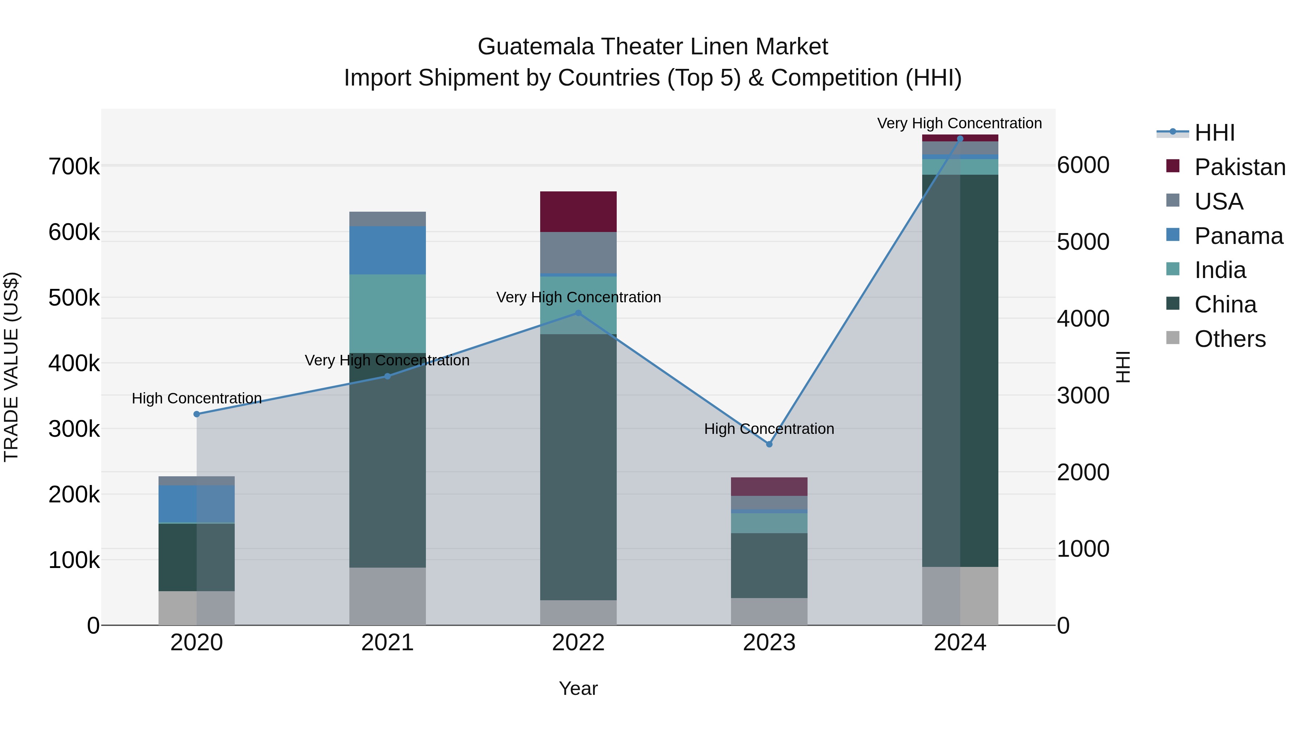The width and height of the screenshot is (1306, 734).
Task: Click the 2021 HHI data point
Action: pos(387,376)
